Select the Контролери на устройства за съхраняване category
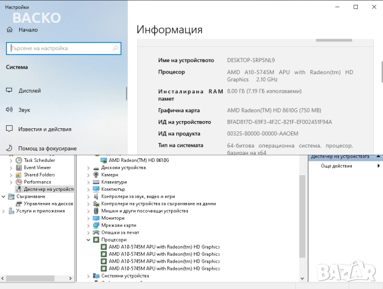This screenshot has width=383, height=289. [x=158, y=204]
